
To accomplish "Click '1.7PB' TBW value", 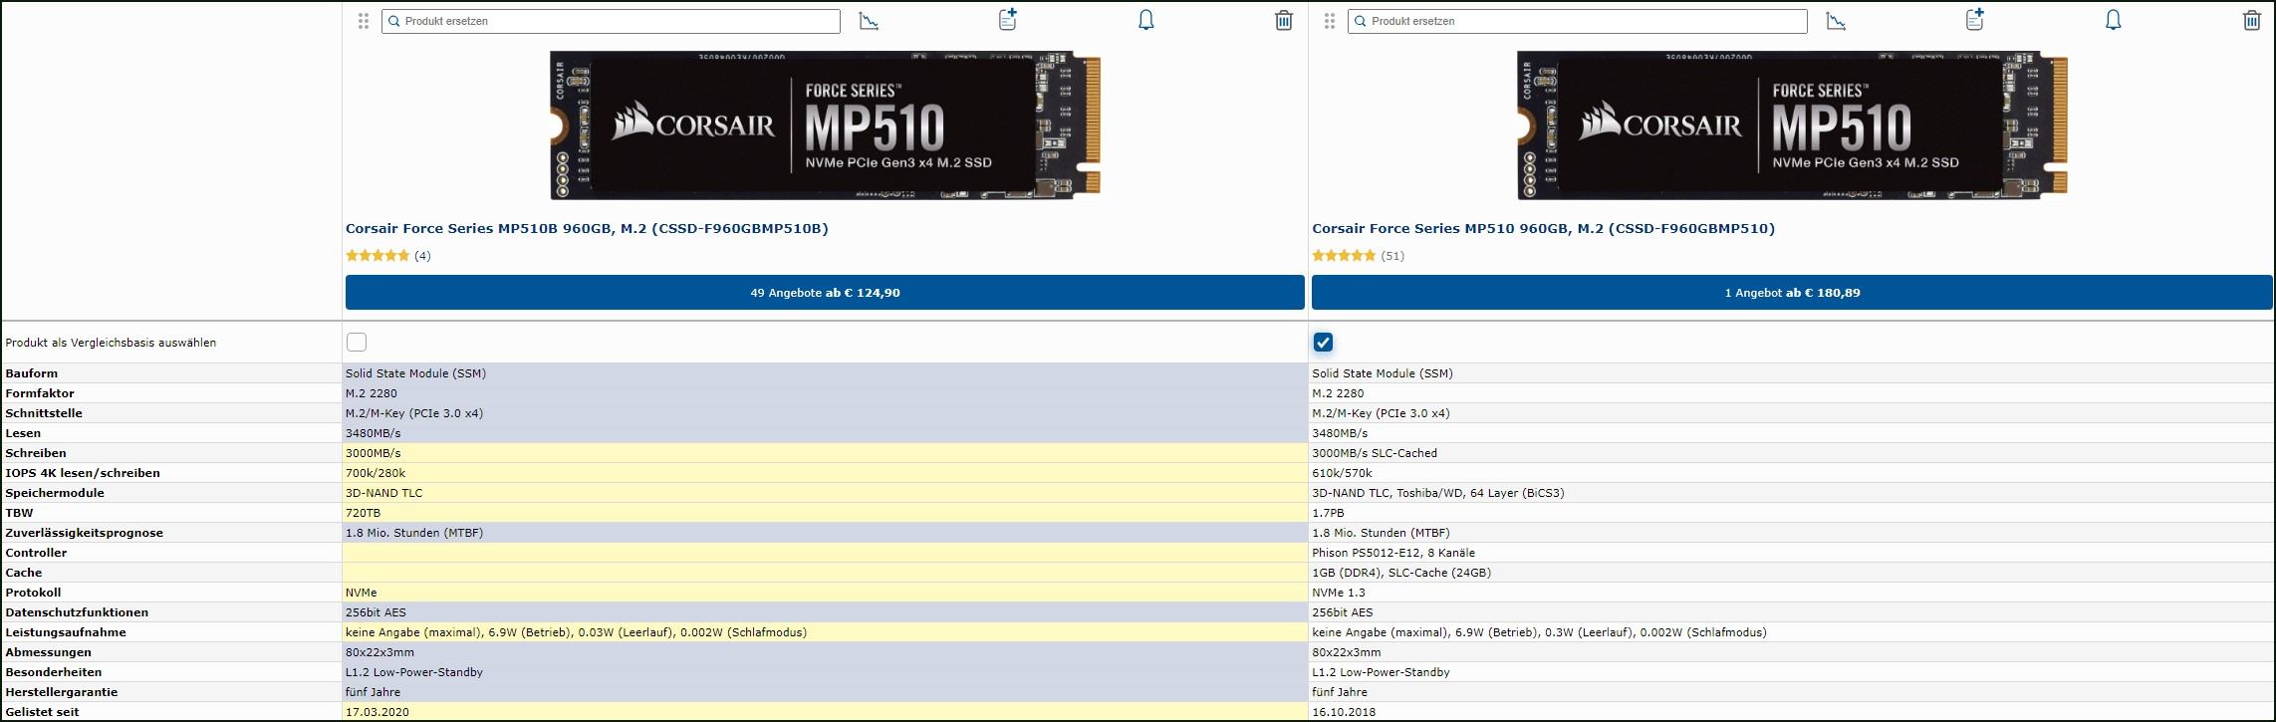I will 1328,513.
